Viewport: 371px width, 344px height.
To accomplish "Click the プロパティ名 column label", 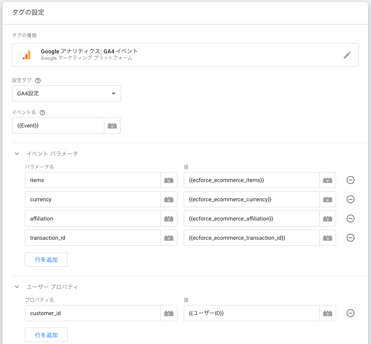I will pyautogui.click(x=40, y=300).
